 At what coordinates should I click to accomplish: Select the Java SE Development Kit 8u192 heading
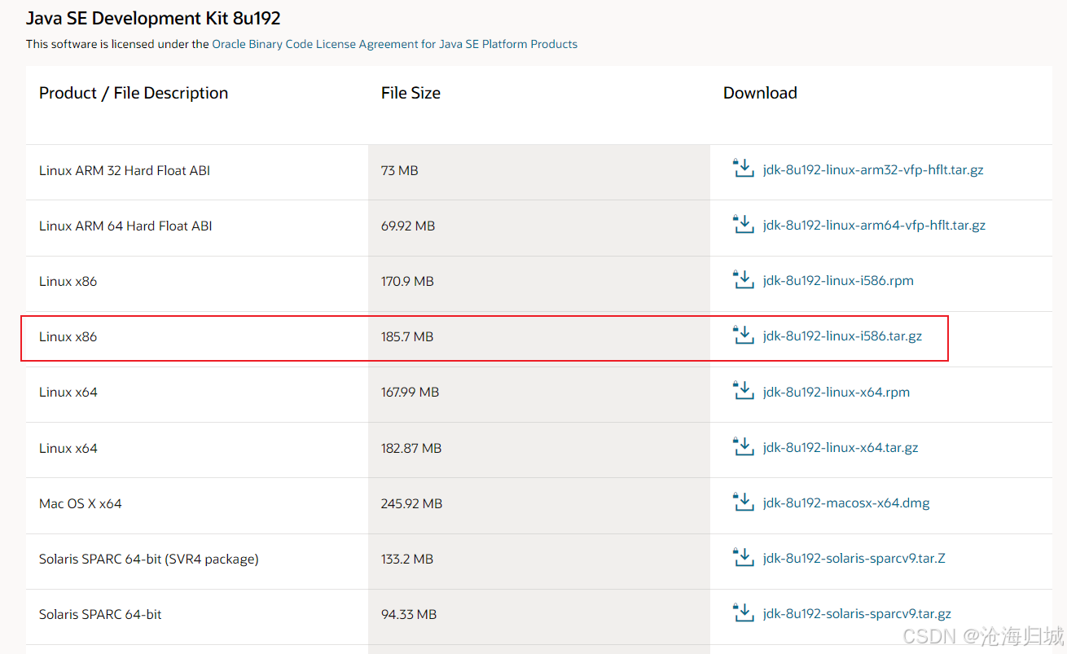click(153, 18)
